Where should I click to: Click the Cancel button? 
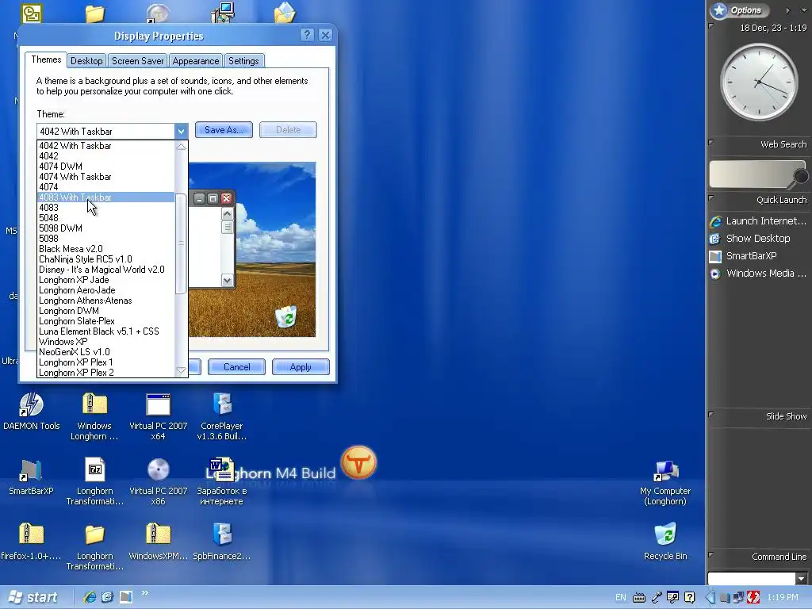pos(236,367)
